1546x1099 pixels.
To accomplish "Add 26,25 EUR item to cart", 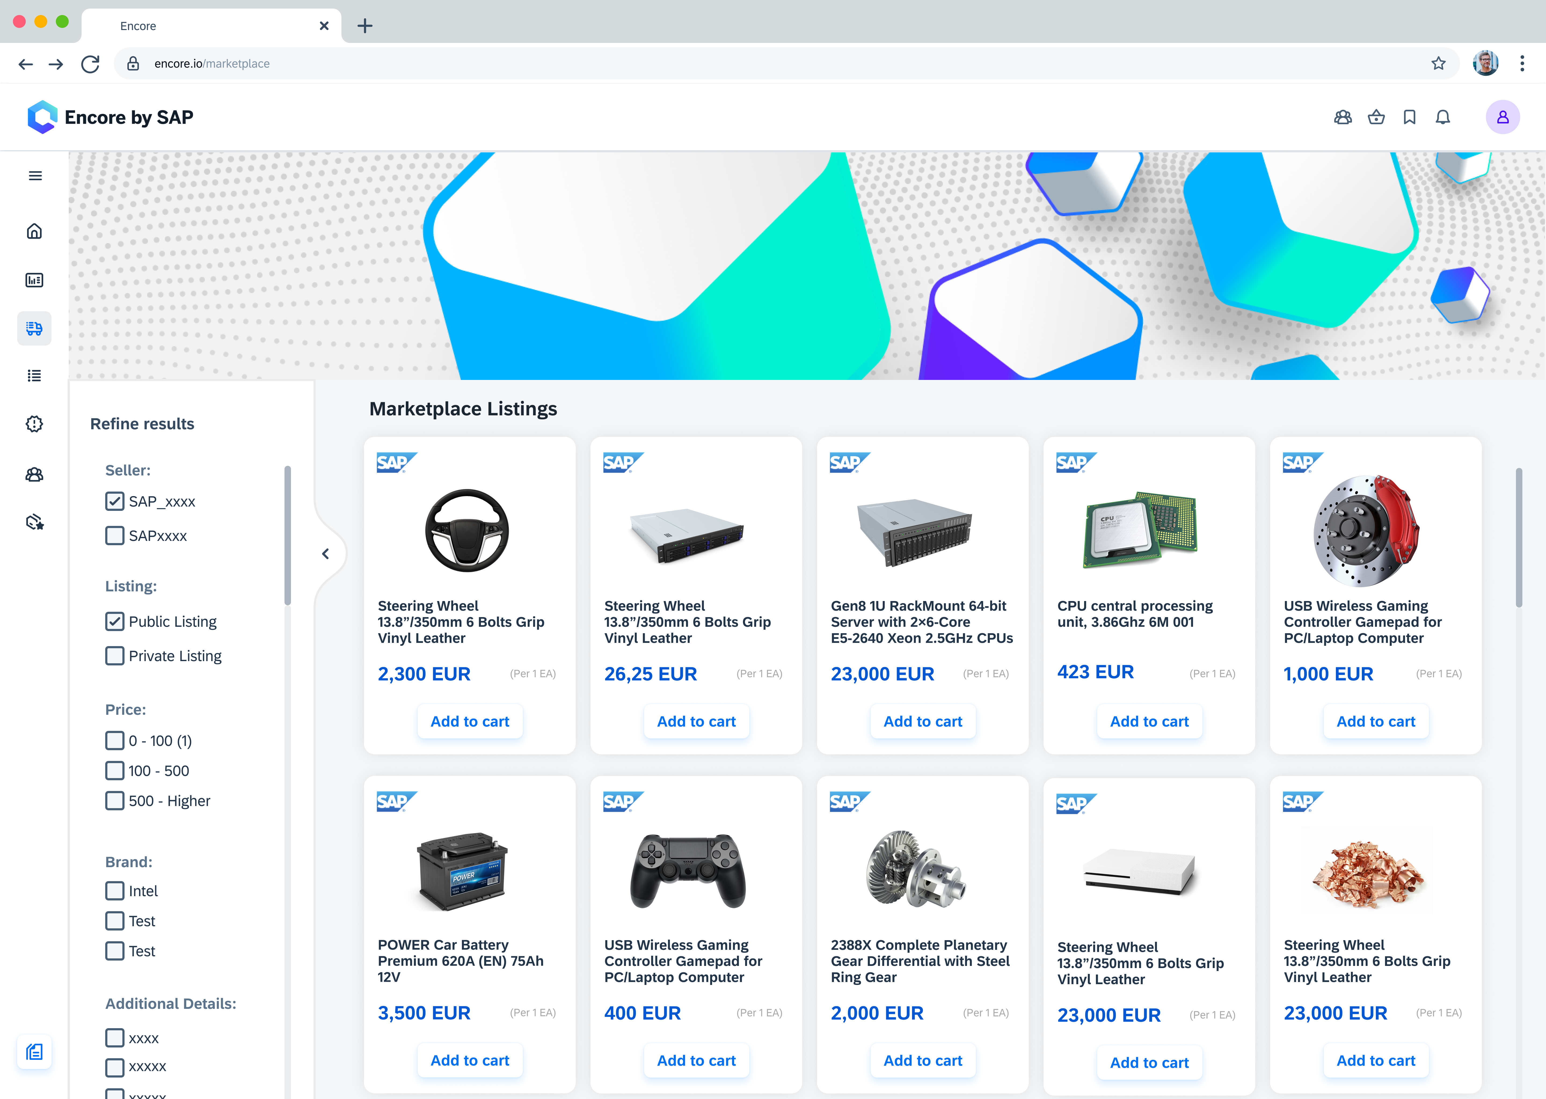I will click(697, 721).
